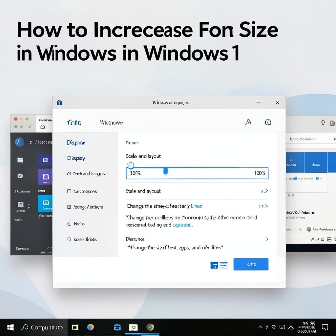336x336 pixels.
Task: Open the purple tile in left window
Action: point(45,177)
